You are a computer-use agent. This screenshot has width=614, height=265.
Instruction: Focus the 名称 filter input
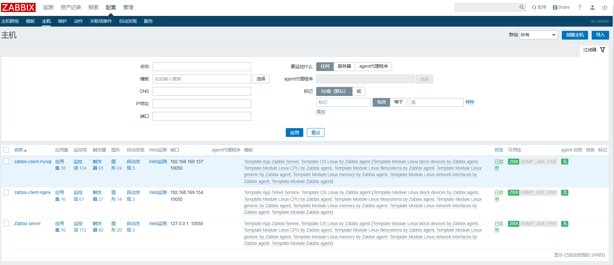pyautogui.click(x=202, y=66)
